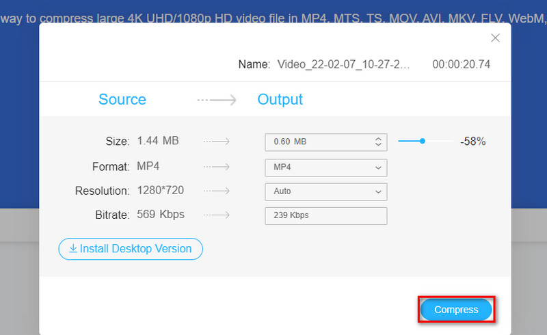The width and height of the screenshot is (547, 335).
Task: Click the arrow between Source and Output headings
Action: [x=216, y=100]
